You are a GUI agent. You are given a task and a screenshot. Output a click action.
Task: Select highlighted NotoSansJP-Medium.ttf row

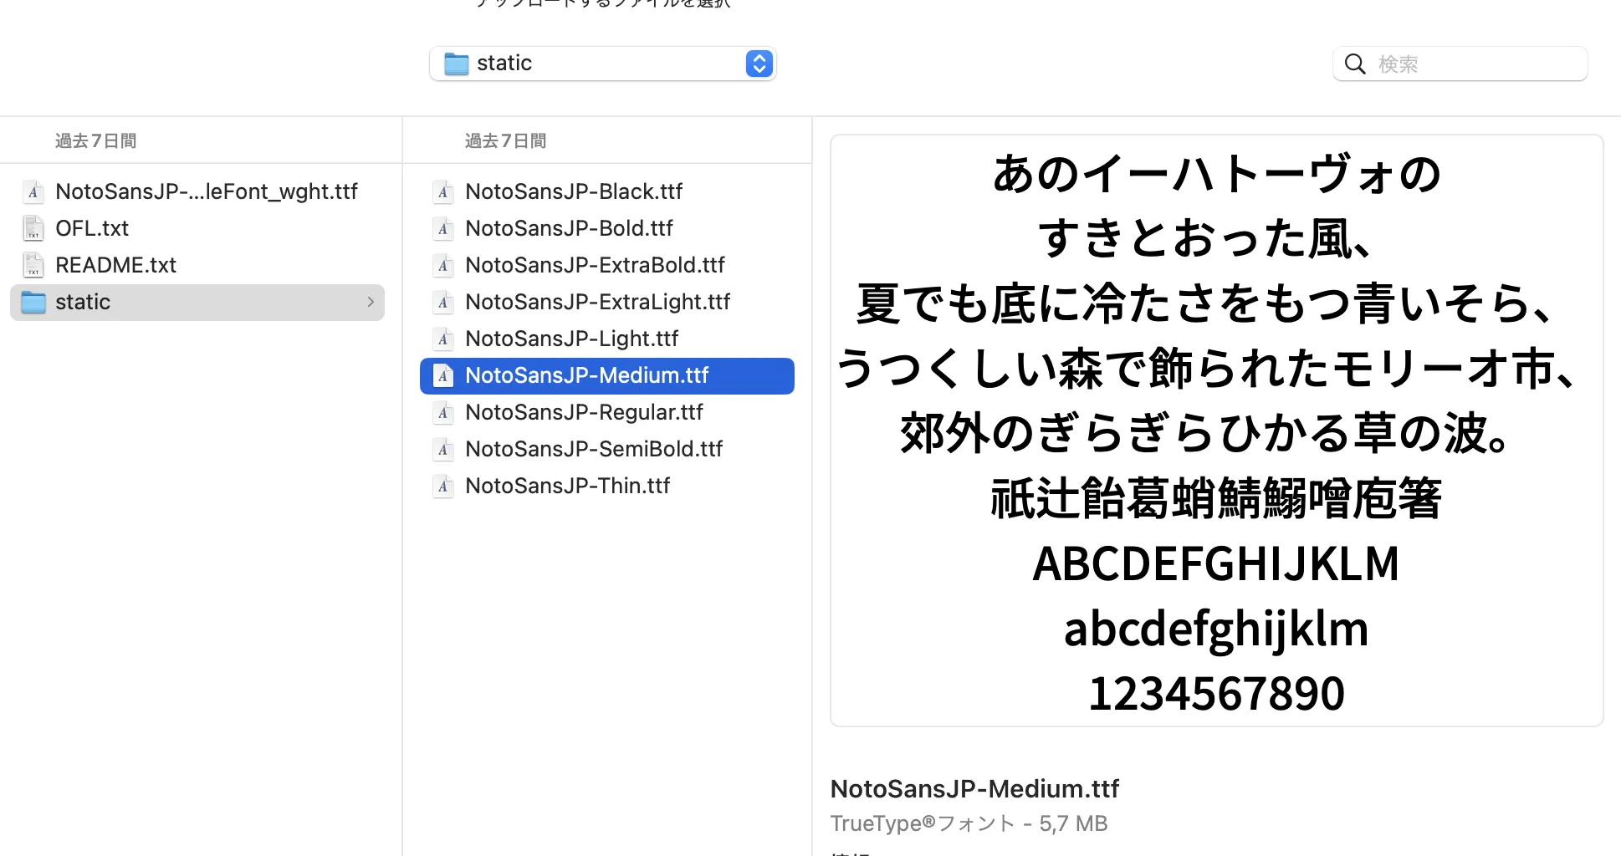pyautogui.click(x=607, y=376)
